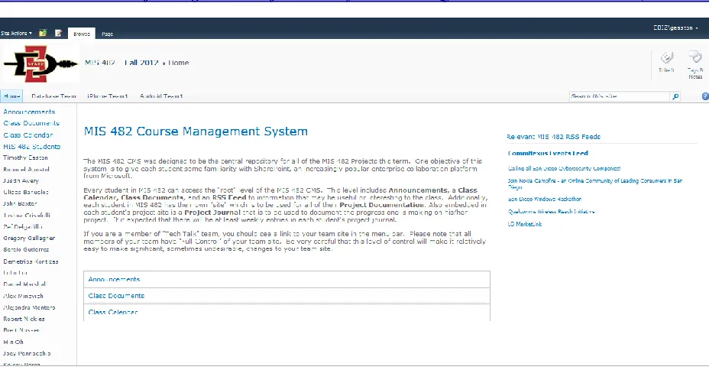Image resolution: width=709 pixels, height=370 pixels.
Task: Select the Home navigation tab
Action: click(x=11, y=96)
